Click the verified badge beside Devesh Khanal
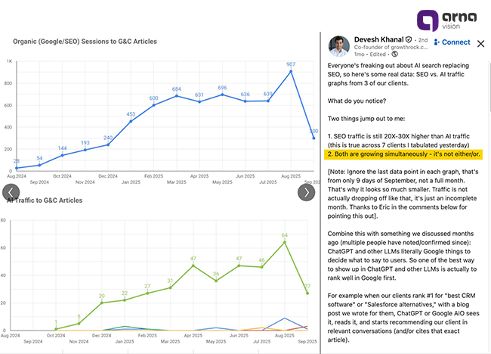Viewport: 491px width, 354px height. point(409,39)
